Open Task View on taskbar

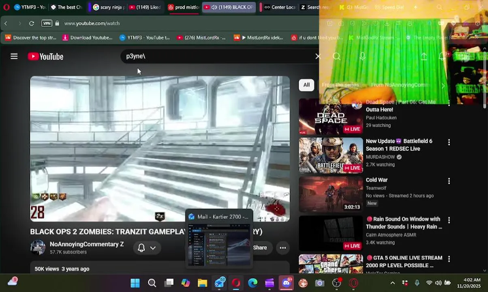pos(169,283)
